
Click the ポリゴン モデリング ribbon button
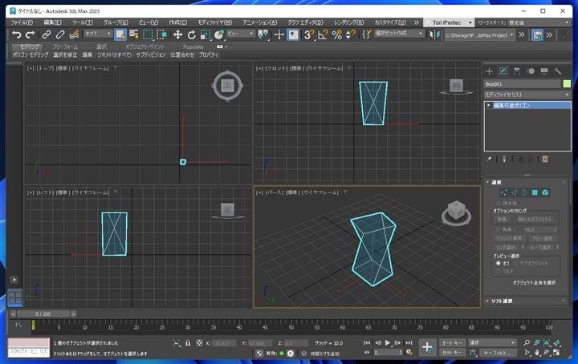click(31, 55)
